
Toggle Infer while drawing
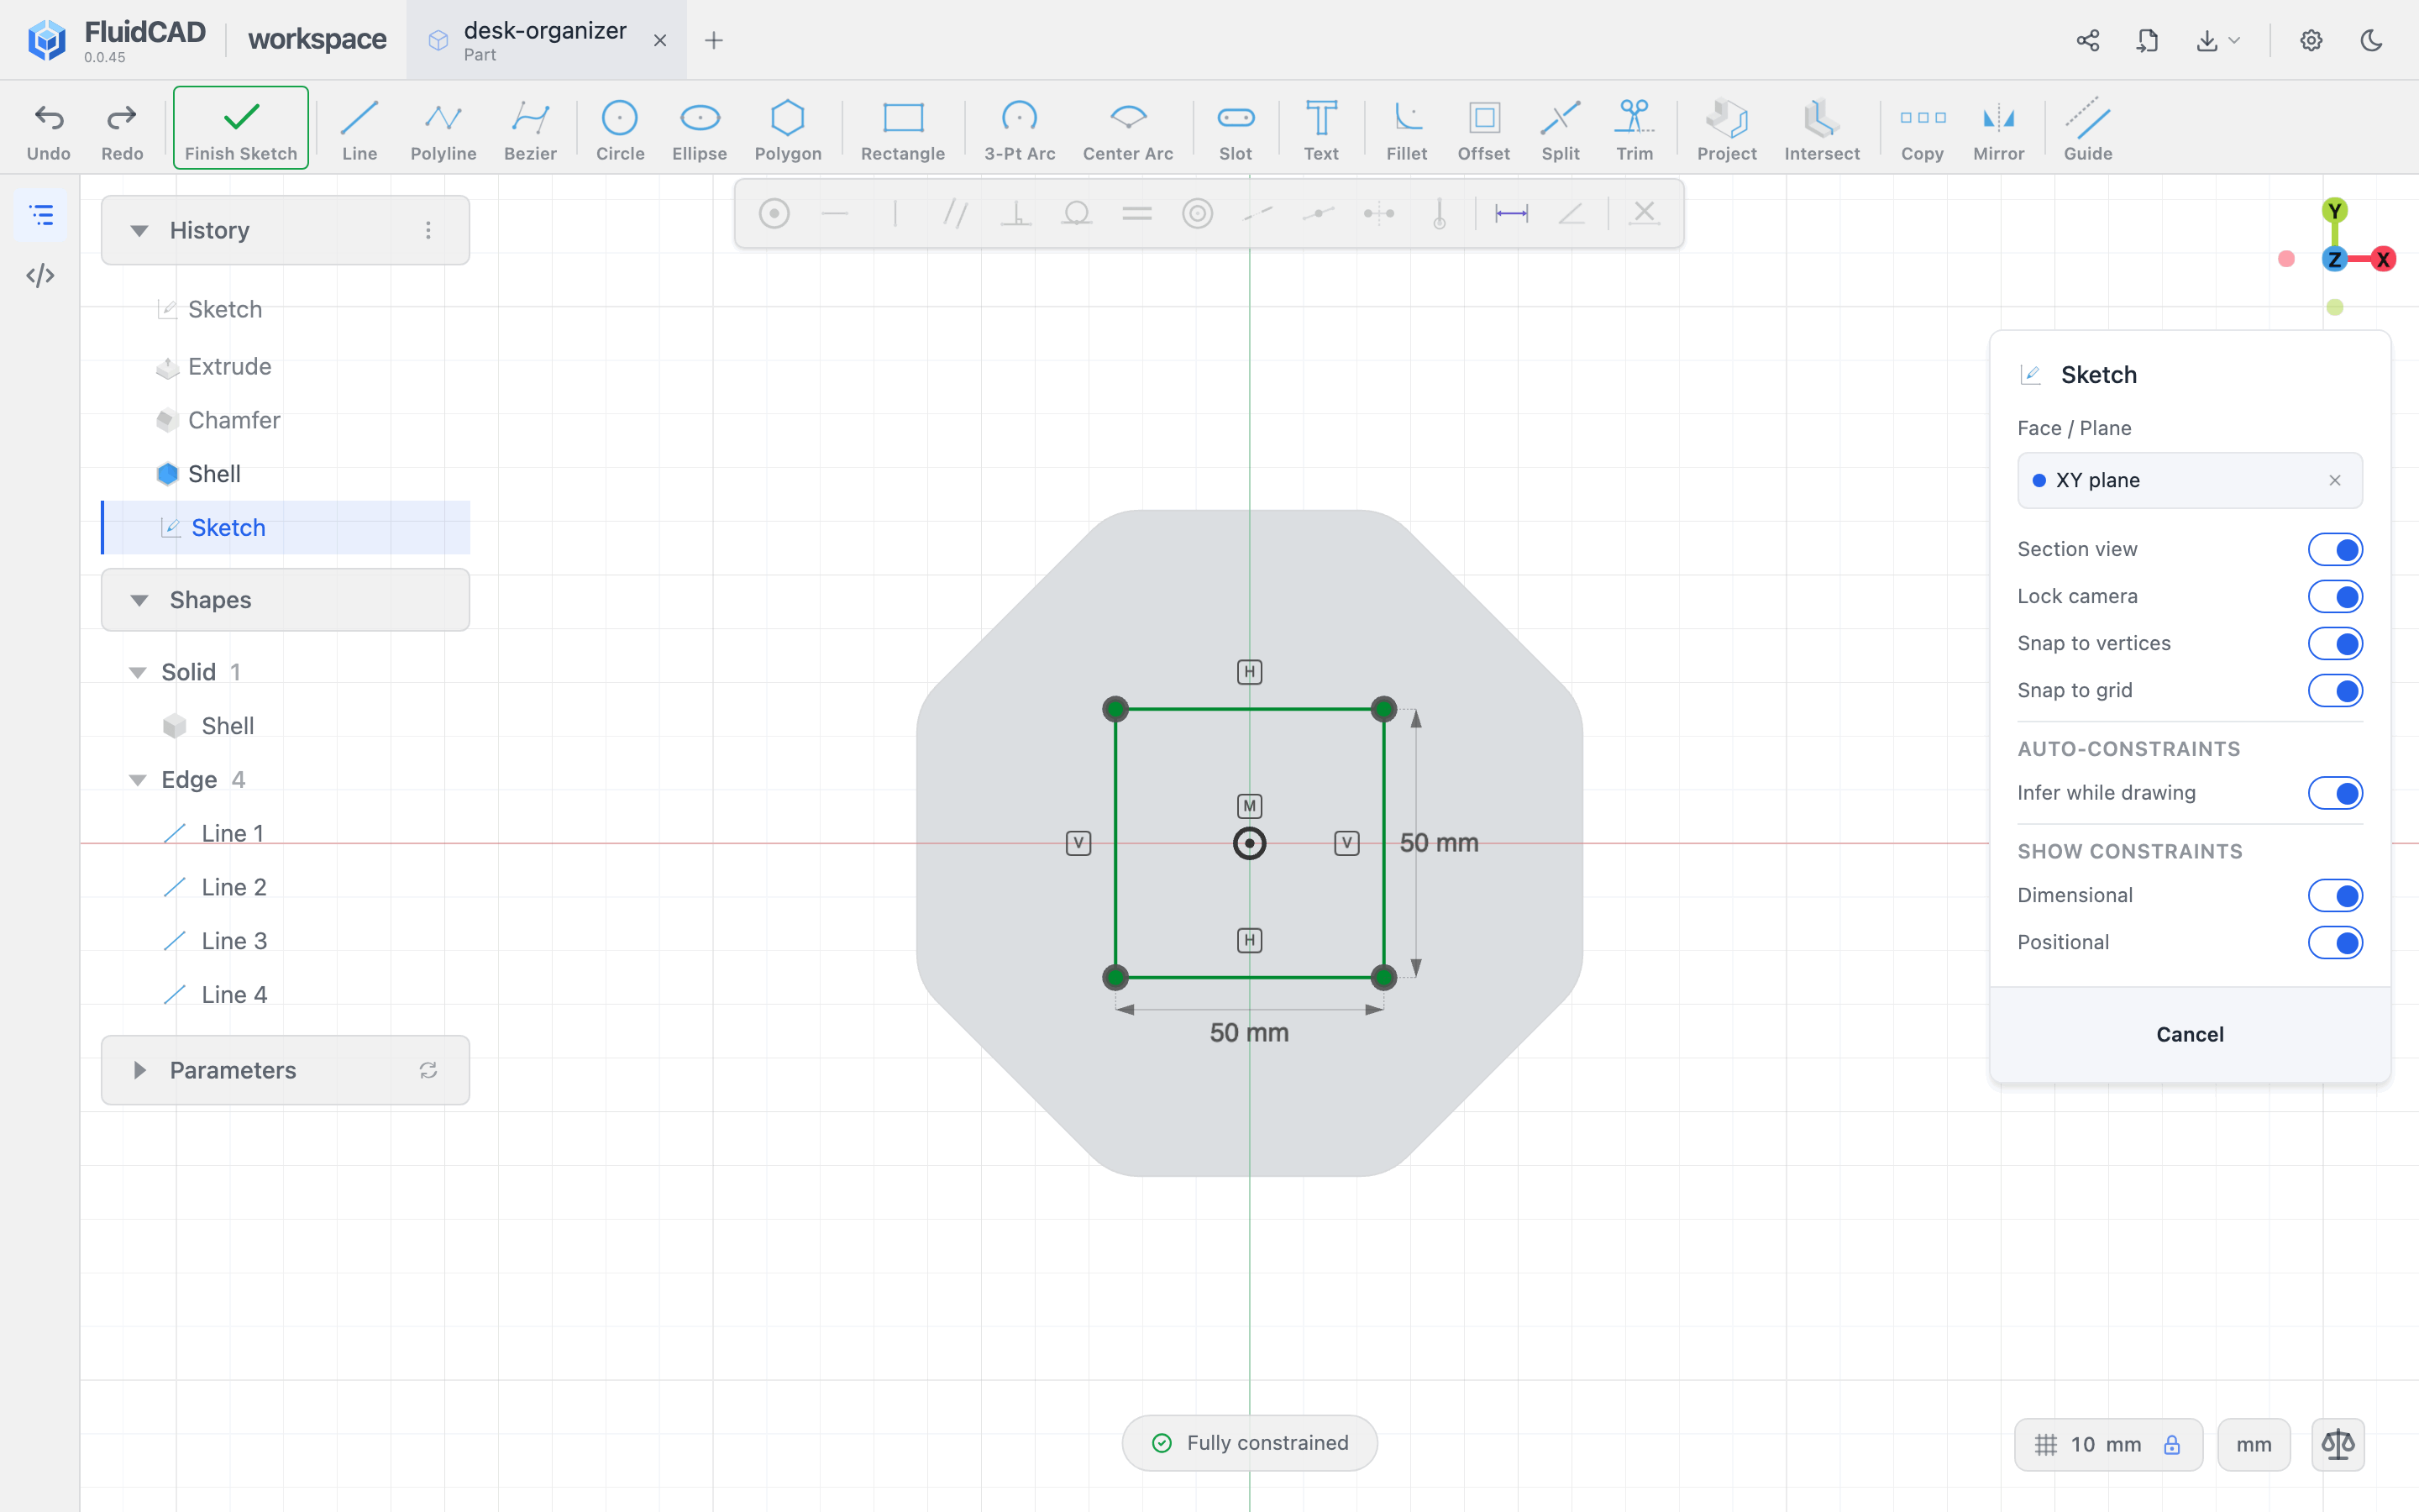point(2335,793)
